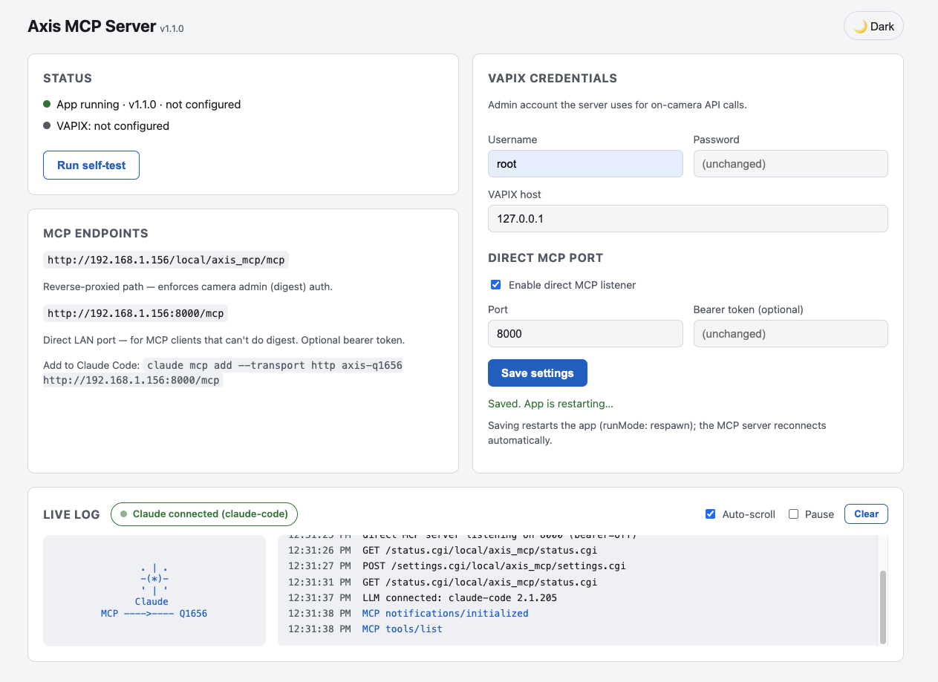The width and height of the screenshot is (938, 682).
Task: Save settings
Action: click(x=538, y=373)
